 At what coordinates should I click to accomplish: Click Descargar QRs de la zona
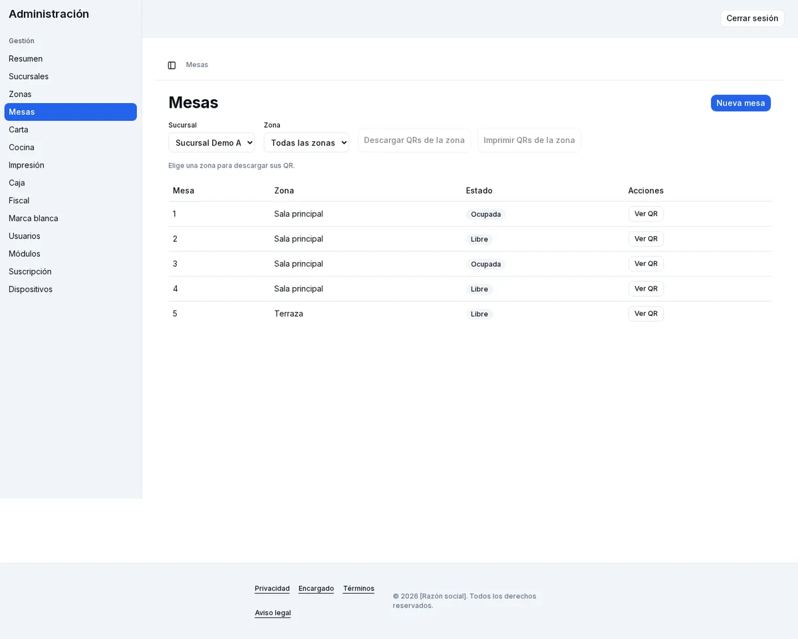click(x=414, y=140)
